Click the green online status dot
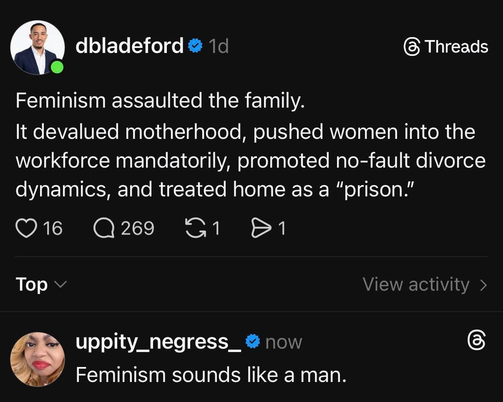Screen dimensions: 503x402 (x=57, y=67)
